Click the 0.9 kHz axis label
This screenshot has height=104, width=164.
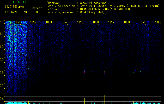[x=2, y=60]
